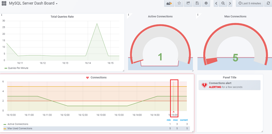
Task: Open the Last 5 minutes time picker
Action: pos(250,3)
